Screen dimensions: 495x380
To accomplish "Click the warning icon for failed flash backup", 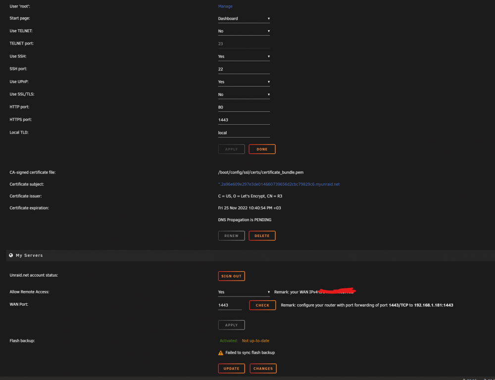I will [221, 353].
